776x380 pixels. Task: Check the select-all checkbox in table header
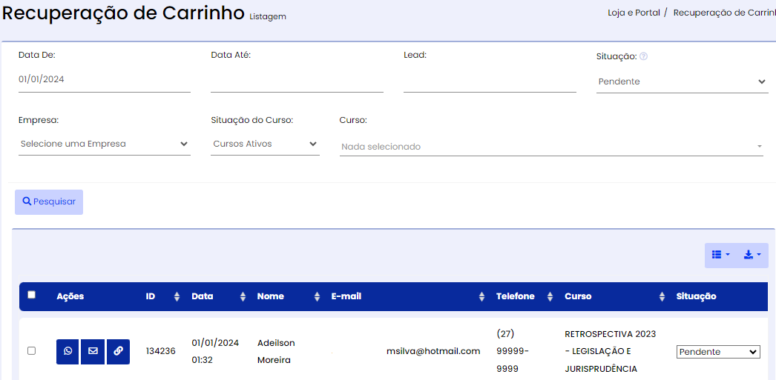click(x=31, y=295)
